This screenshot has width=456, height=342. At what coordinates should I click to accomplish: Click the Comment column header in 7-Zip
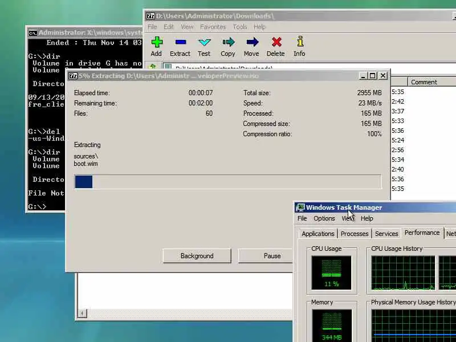point(432,82)
